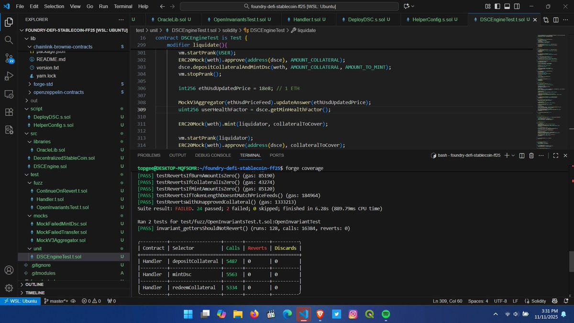Change indentation via Spaces: 4

click(478, 301)
